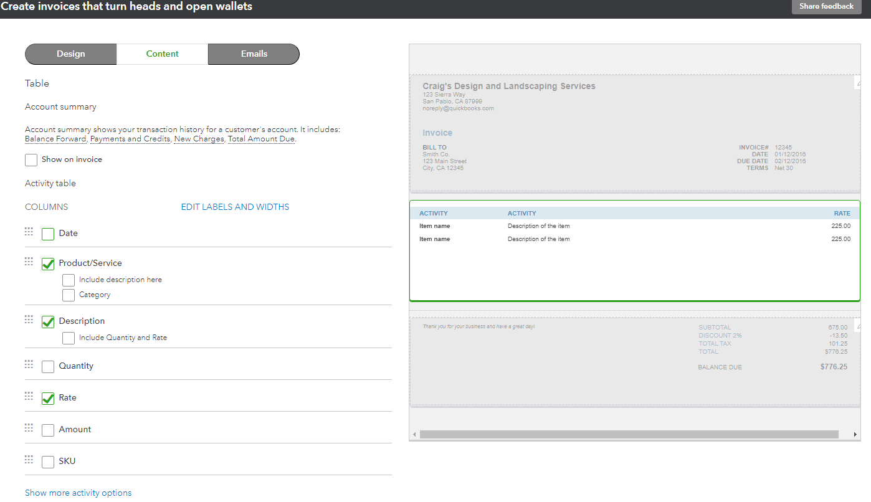Click the Balance Forward link
This screenshot has width=871, height=502.
(x=55, y=138)
